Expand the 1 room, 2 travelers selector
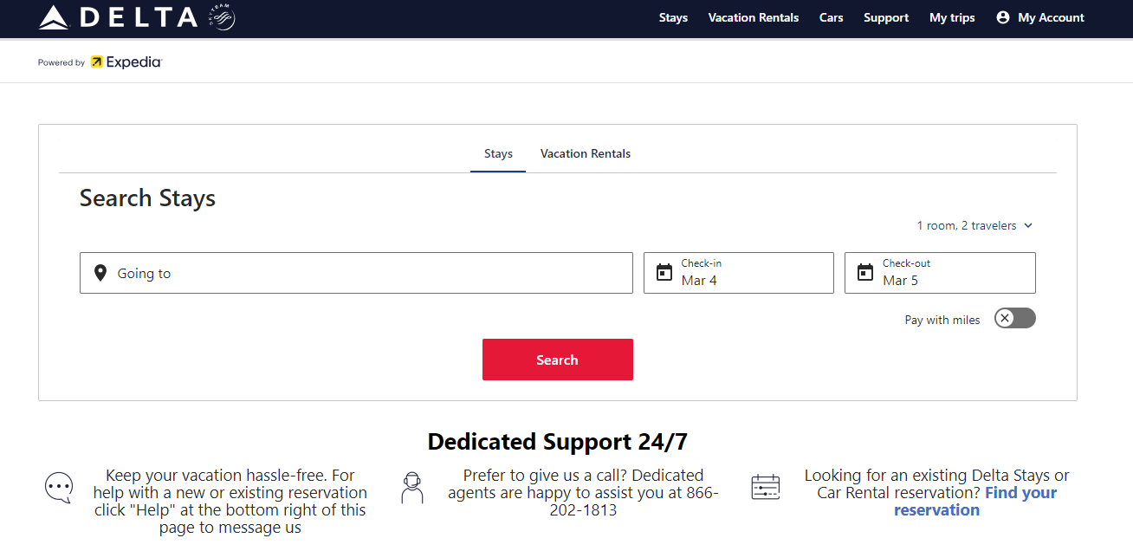The height and width of the screenshot is (551, 1133). click(975, 225)
